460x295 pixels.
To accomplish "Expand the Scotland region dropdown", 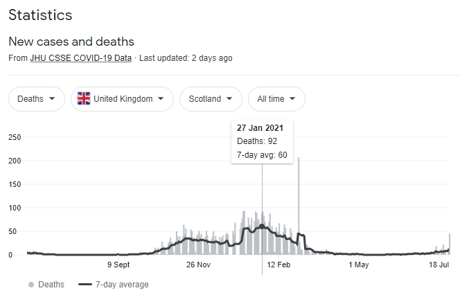I will (x=211, y=99).
